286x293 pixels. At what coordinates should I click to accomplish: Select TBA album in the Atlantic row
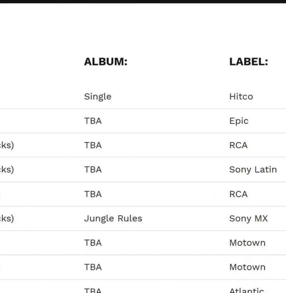(93, 290)
